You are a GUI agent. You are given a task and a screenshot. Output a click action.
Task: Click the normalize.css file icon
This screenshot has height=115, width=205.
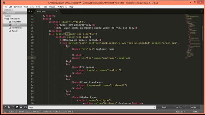coord(10,28)
